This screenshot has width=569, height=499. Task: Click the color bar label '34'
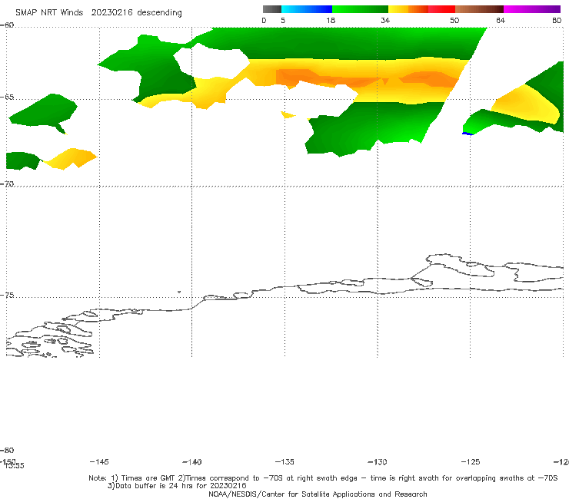tap(385, 20)
